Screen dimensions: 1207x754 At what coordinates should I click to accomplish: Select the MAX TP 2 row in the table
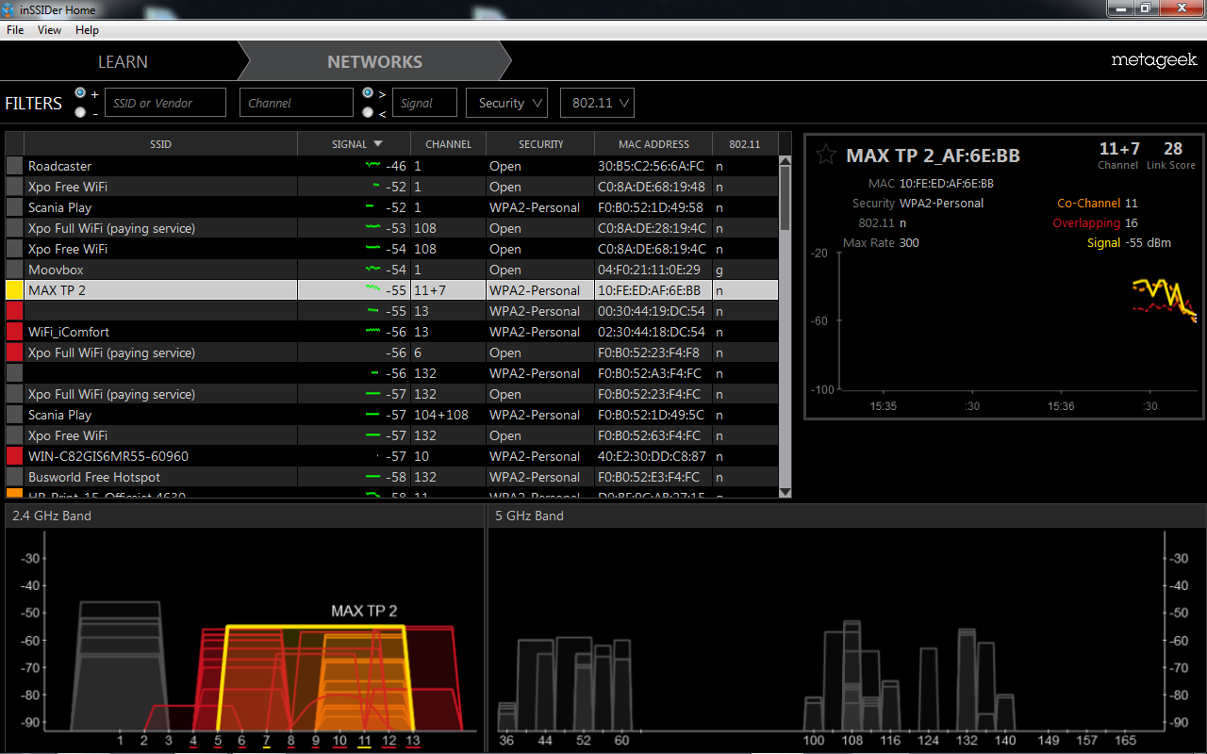[x=392, y=290]
